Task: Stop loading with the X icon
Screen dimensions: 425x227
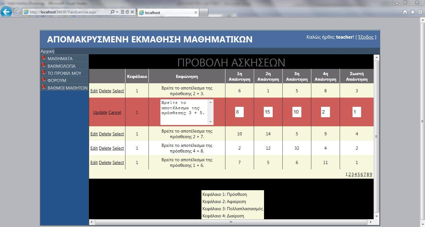Action: point(132,12)
